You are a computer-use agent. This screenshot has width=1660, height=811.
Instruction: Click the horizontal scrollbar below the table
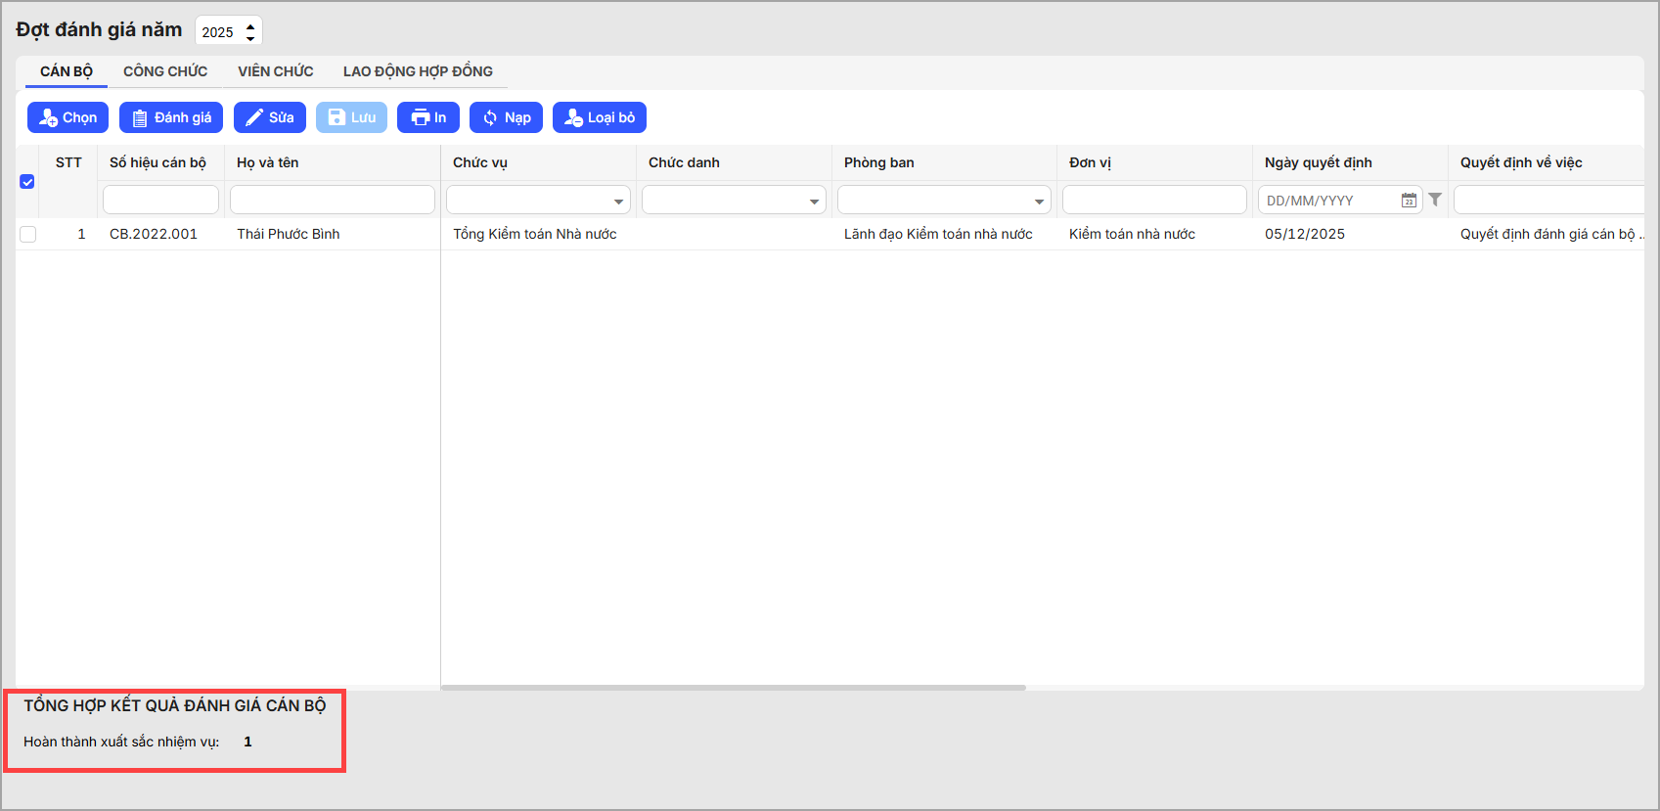(x=734, y=688)
